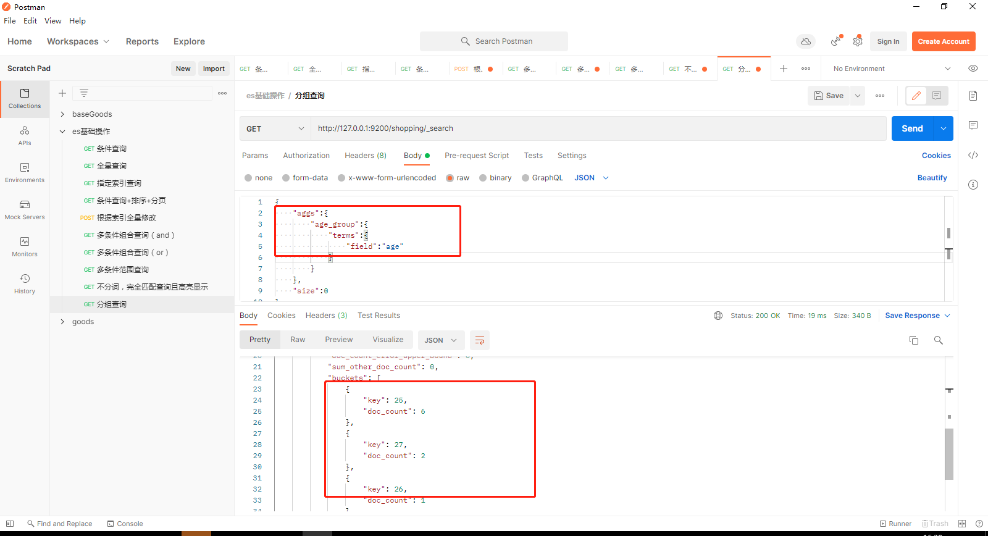Switch to the Pre-request Script tab
988x536 pixels.
point(477,156)
